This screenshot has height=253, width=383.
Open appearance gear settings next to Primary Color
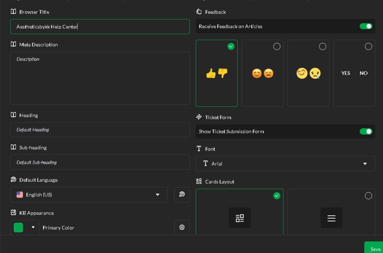pyautogui.click(x=182, y=227)
